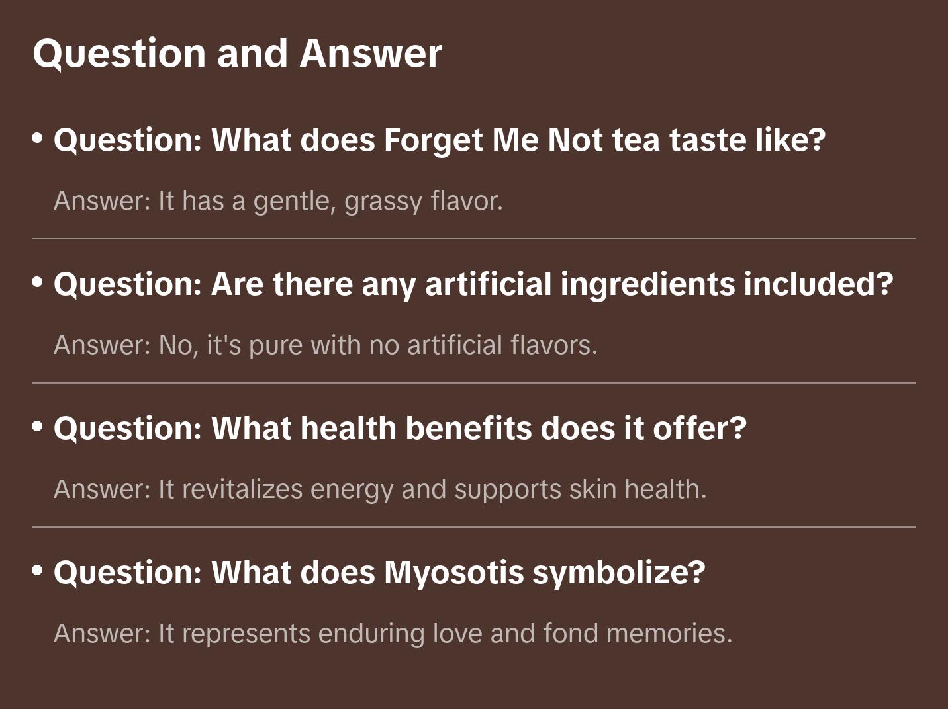Viewport: 948px width, 709px height.
Task: Expand the health benefits question
Action: tap(400, 429)
